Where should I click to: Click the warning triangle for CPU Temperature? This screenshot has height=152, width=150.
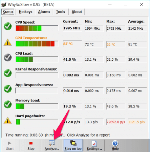pyautogui.click(x=7, y=42)
